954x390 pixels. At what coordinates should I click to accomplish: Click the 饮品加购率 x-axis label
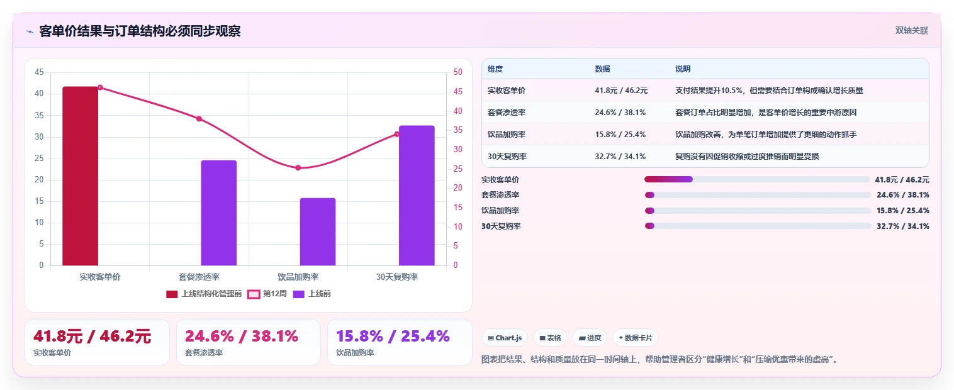[x=298, y=277]
